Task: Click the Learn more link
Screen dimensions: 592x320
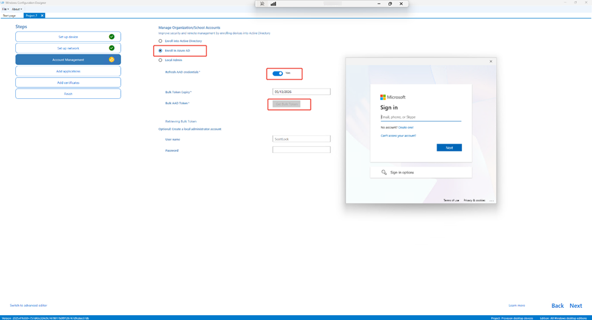Action: coord(517,305)
